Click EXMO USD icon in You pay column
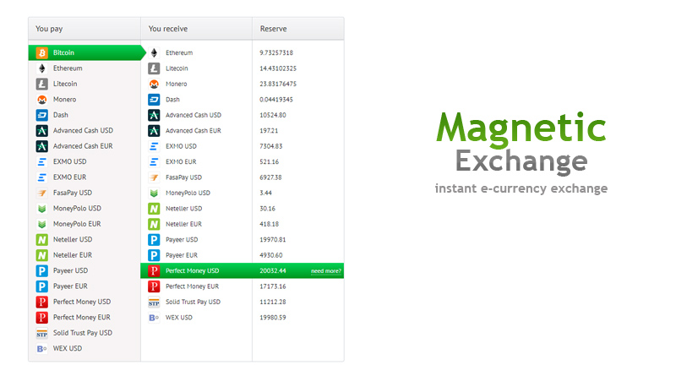The height and width of the screenshot is (376, 676). (41, 161)
